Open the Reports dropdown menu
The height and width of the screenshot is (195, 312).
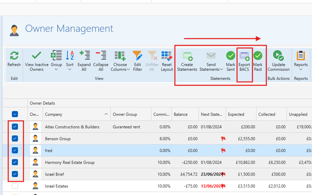pyautogui.click(x=301, y=69)
